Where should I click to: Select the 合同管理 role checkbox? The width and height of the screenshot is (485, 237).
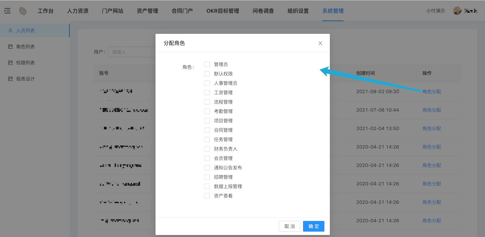pos(207,130)
